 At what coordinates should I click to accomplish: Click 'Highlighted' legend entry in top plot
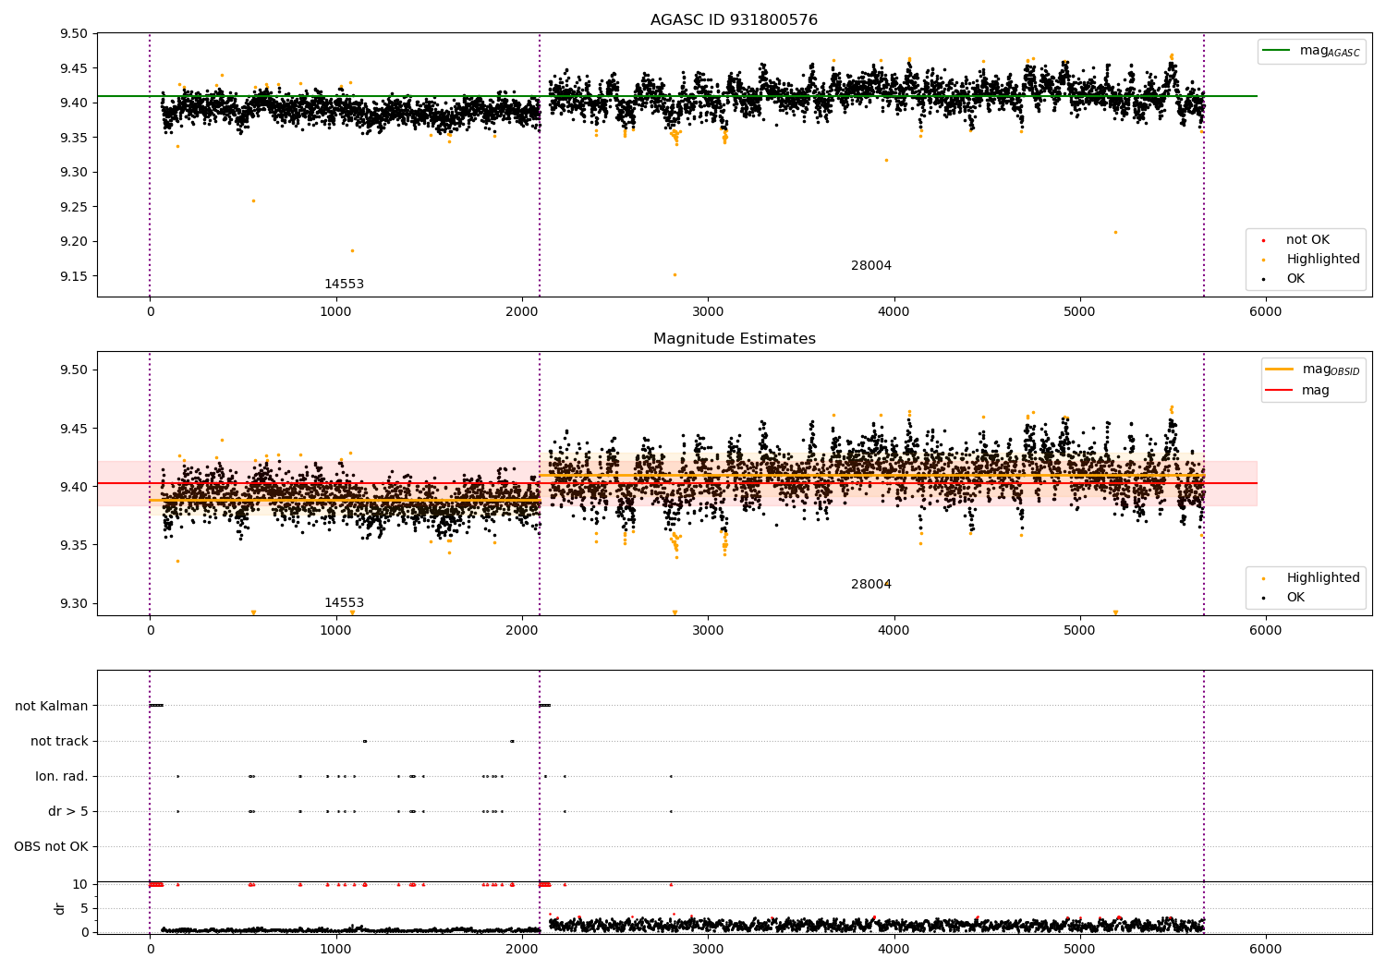(x=1310, y=260)
